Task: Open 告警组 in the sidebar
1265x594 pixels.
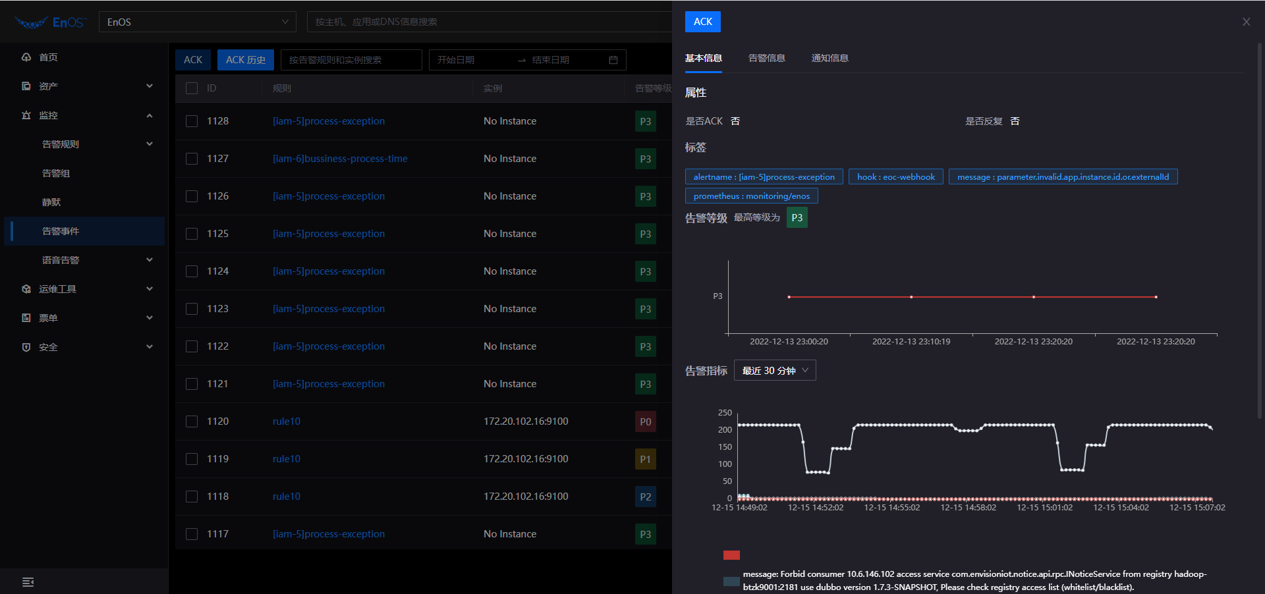Action: (56, 173)
